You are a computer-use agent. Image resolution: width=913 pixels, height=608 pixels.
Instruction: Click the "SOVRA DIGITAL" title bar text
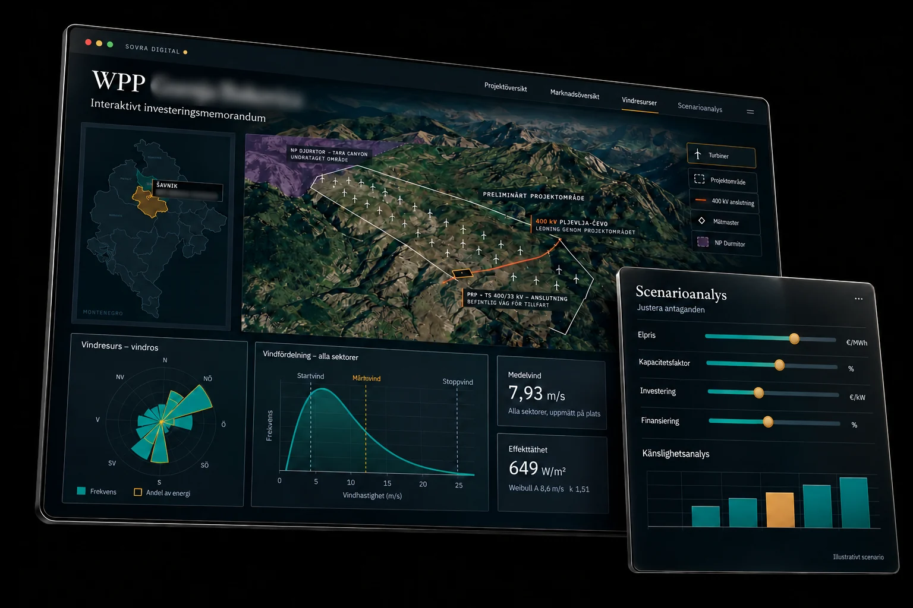click(x=153, y=49)
